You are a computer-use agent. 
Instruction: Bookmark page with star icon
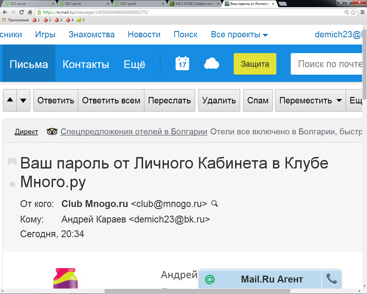(x=353, y=12)
